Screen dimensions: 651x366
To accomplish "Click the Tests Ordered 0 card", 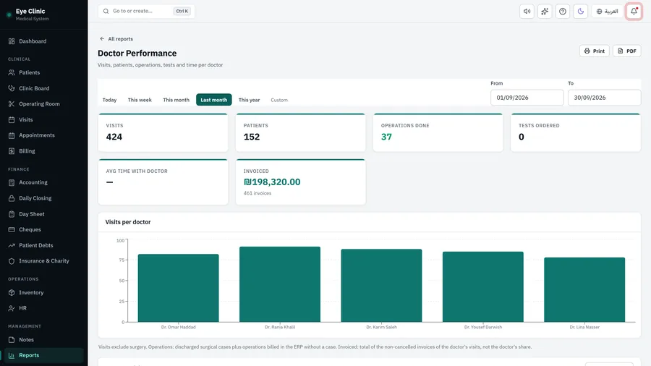I will (576, 132).
